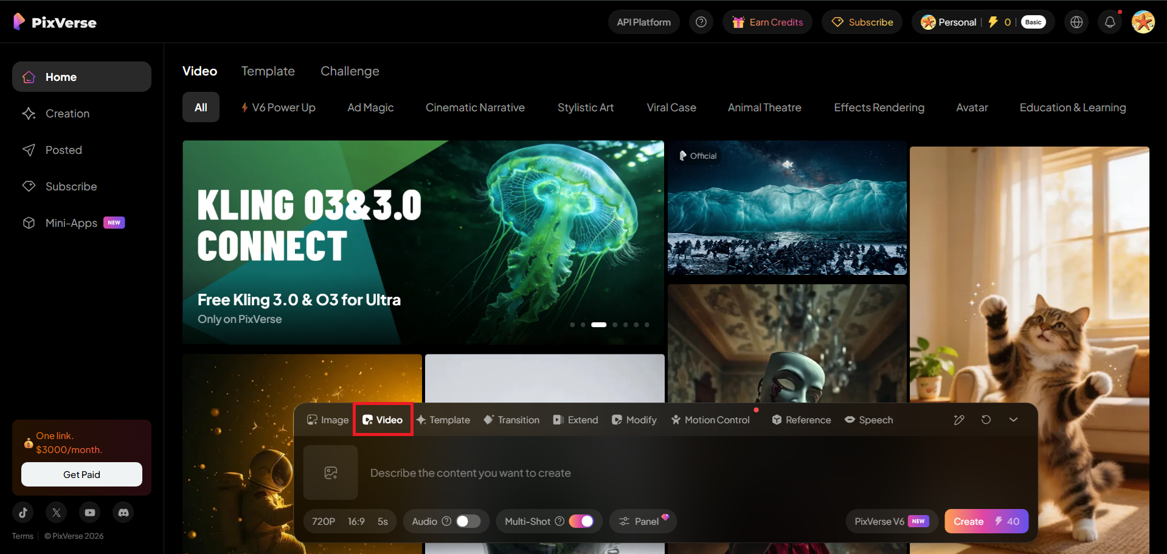Go to the Home sidebar item
The image size is (1167, 554).
[81, 77]
